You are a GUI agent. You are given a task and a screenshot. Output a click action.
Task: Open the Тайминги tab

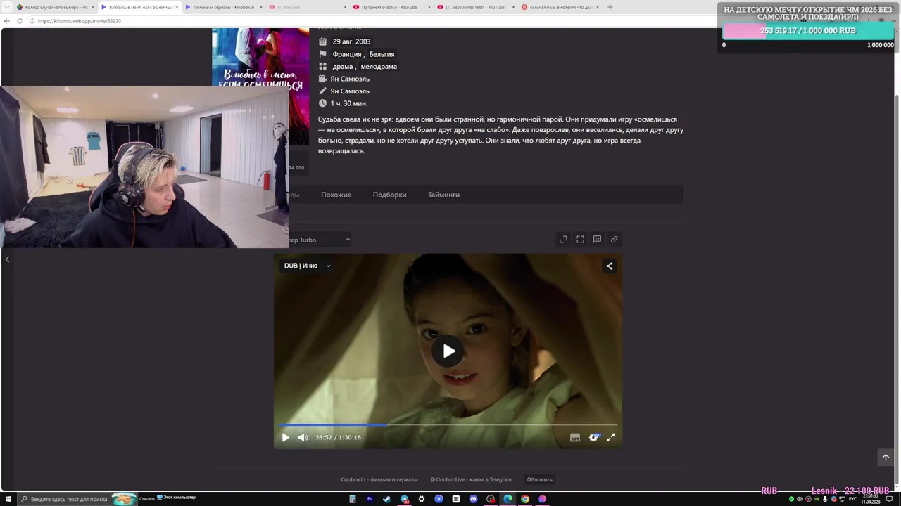443,195
